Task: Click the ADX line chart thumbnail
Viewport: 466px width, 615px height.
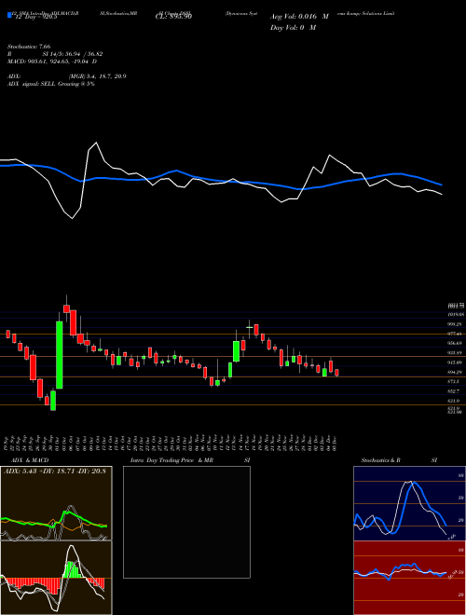Action: 56,503
